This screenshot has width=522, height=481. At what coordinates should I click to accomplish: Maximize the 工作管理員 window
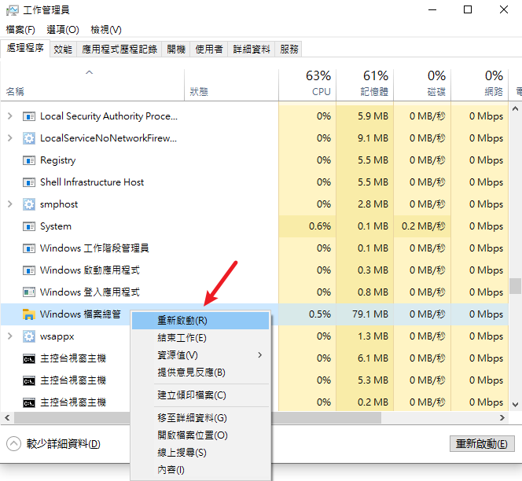pos(468,9)
